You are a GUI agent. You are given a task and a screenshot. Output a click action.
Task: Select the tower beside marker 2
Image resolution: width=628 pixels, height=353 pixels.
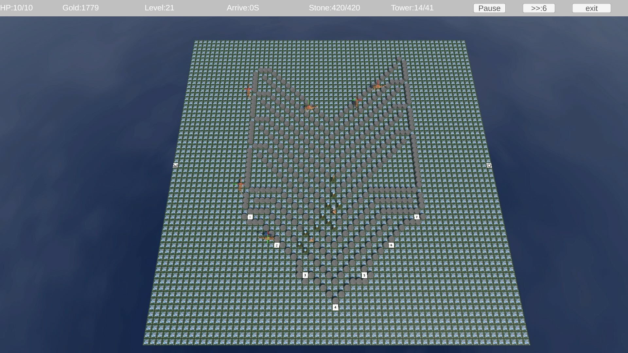(268, 236)
